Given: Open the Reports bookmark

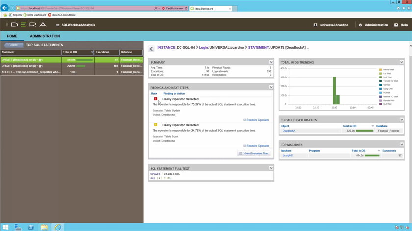Looking at the screenshot, I should tap(15, 15).
